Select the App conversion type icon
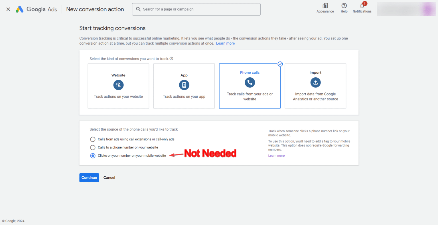Screen dimensions: 438x225 [184, 85]
